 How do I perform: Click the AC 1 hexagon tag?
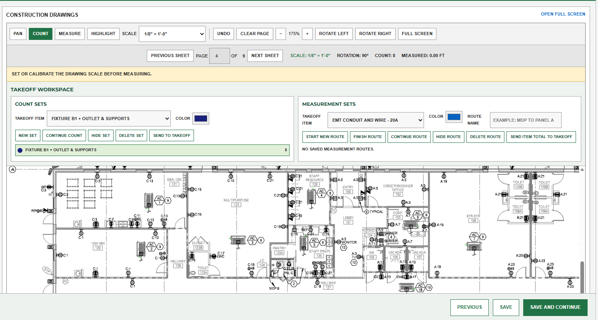159,200
